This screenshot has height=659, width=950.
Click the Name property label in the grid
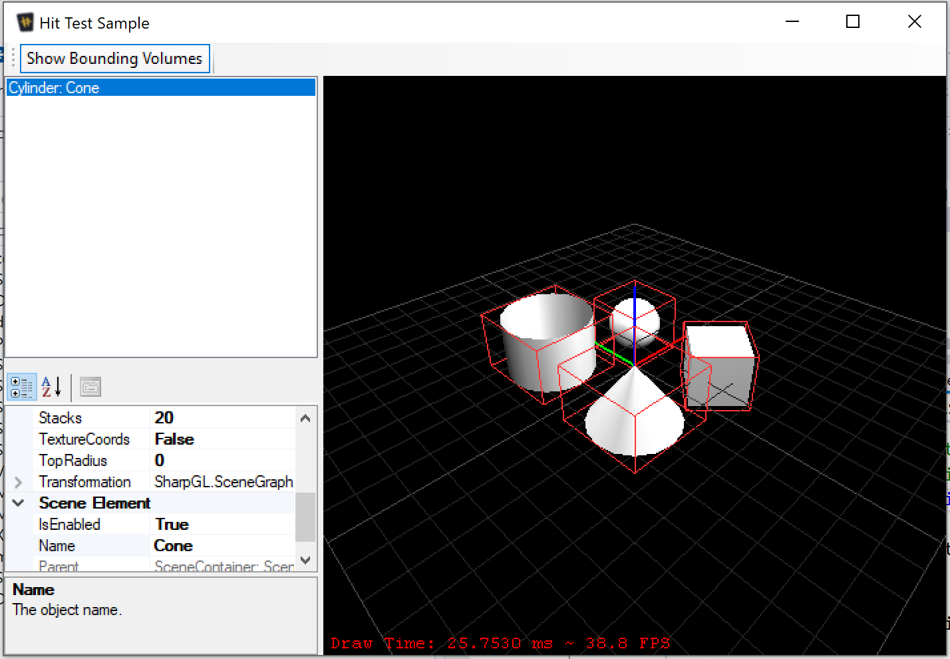57,546
